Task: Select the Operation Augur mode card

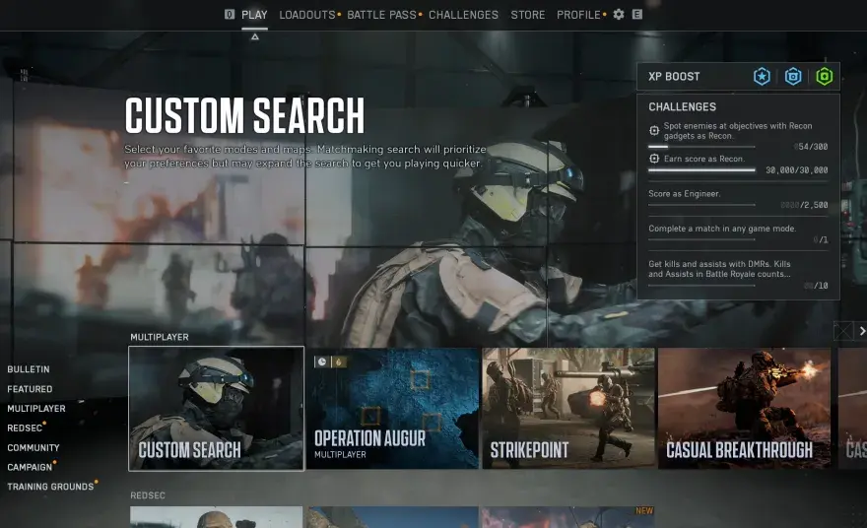Action: click(x=392, y=409)
